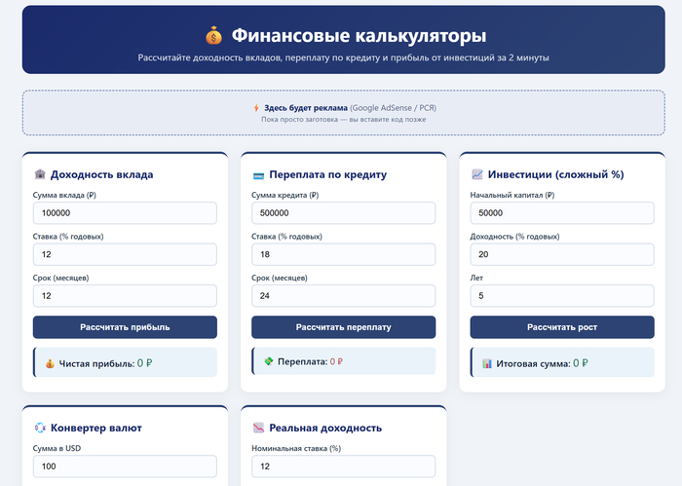This screenshot has height=486, width=682.
Task: Click the lightning bolt ad placeholder icon
Action: point(256,108)
